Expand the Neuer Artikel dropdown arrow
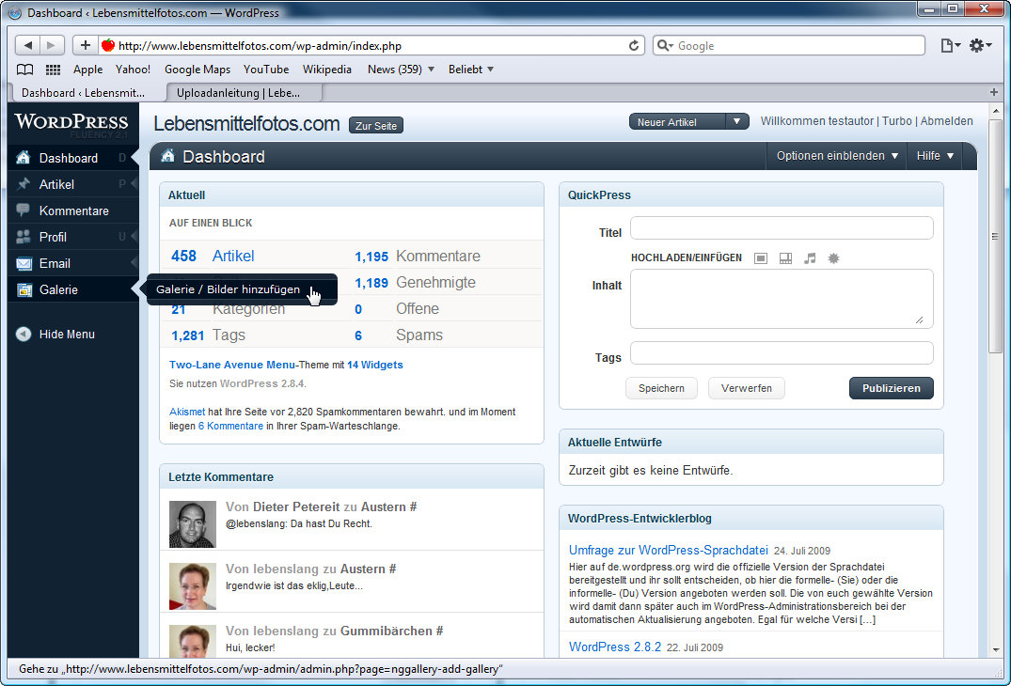The width and height of the screenshot is (1011, 686). pos(737,122)
